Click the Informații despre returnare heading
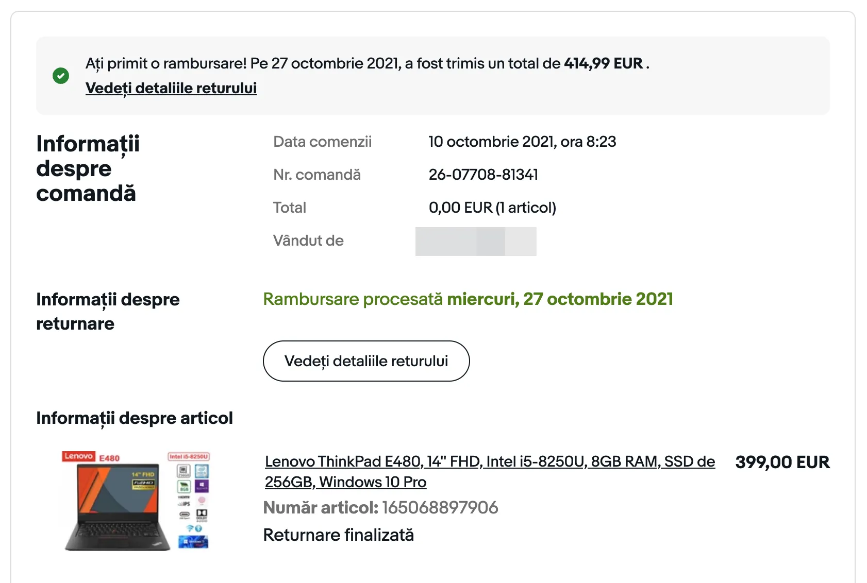The image size is (867, 583). (108, 311)
